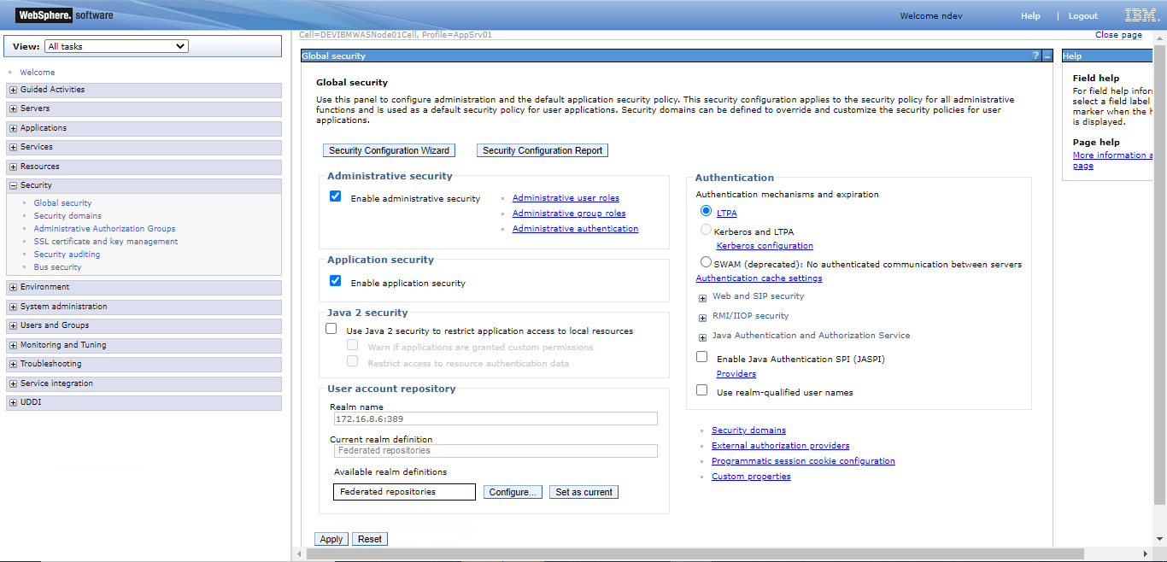Click the Reset button

tap(370, 539)
